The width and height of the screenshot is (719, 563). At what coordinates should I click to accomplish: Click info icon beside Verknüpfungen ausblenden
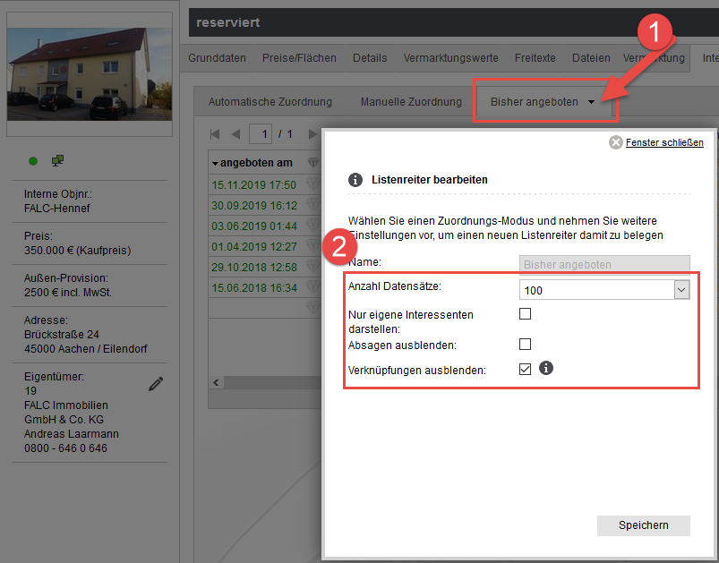click(x=546, y=368)
